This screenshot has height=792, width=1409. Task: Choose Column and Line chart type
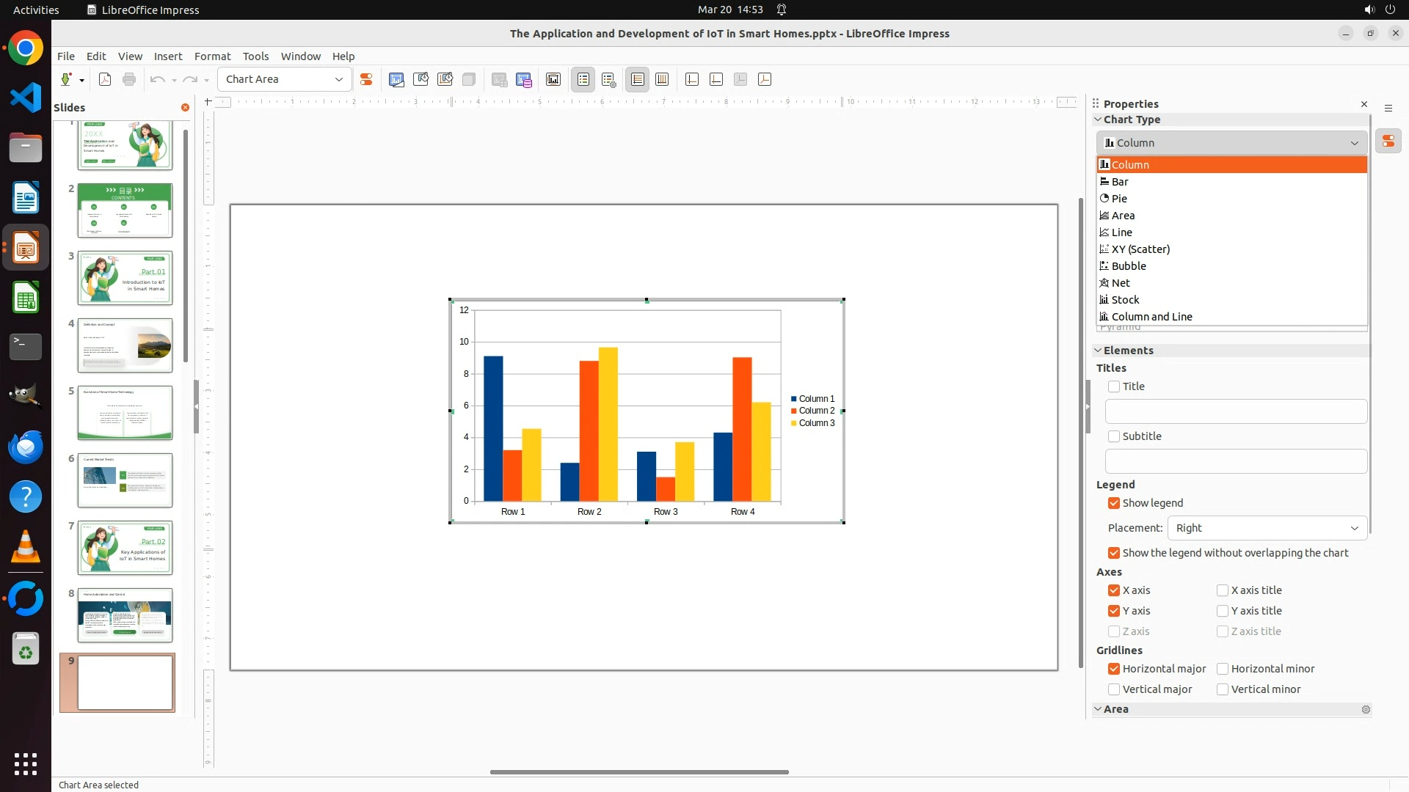(1151, 317)
